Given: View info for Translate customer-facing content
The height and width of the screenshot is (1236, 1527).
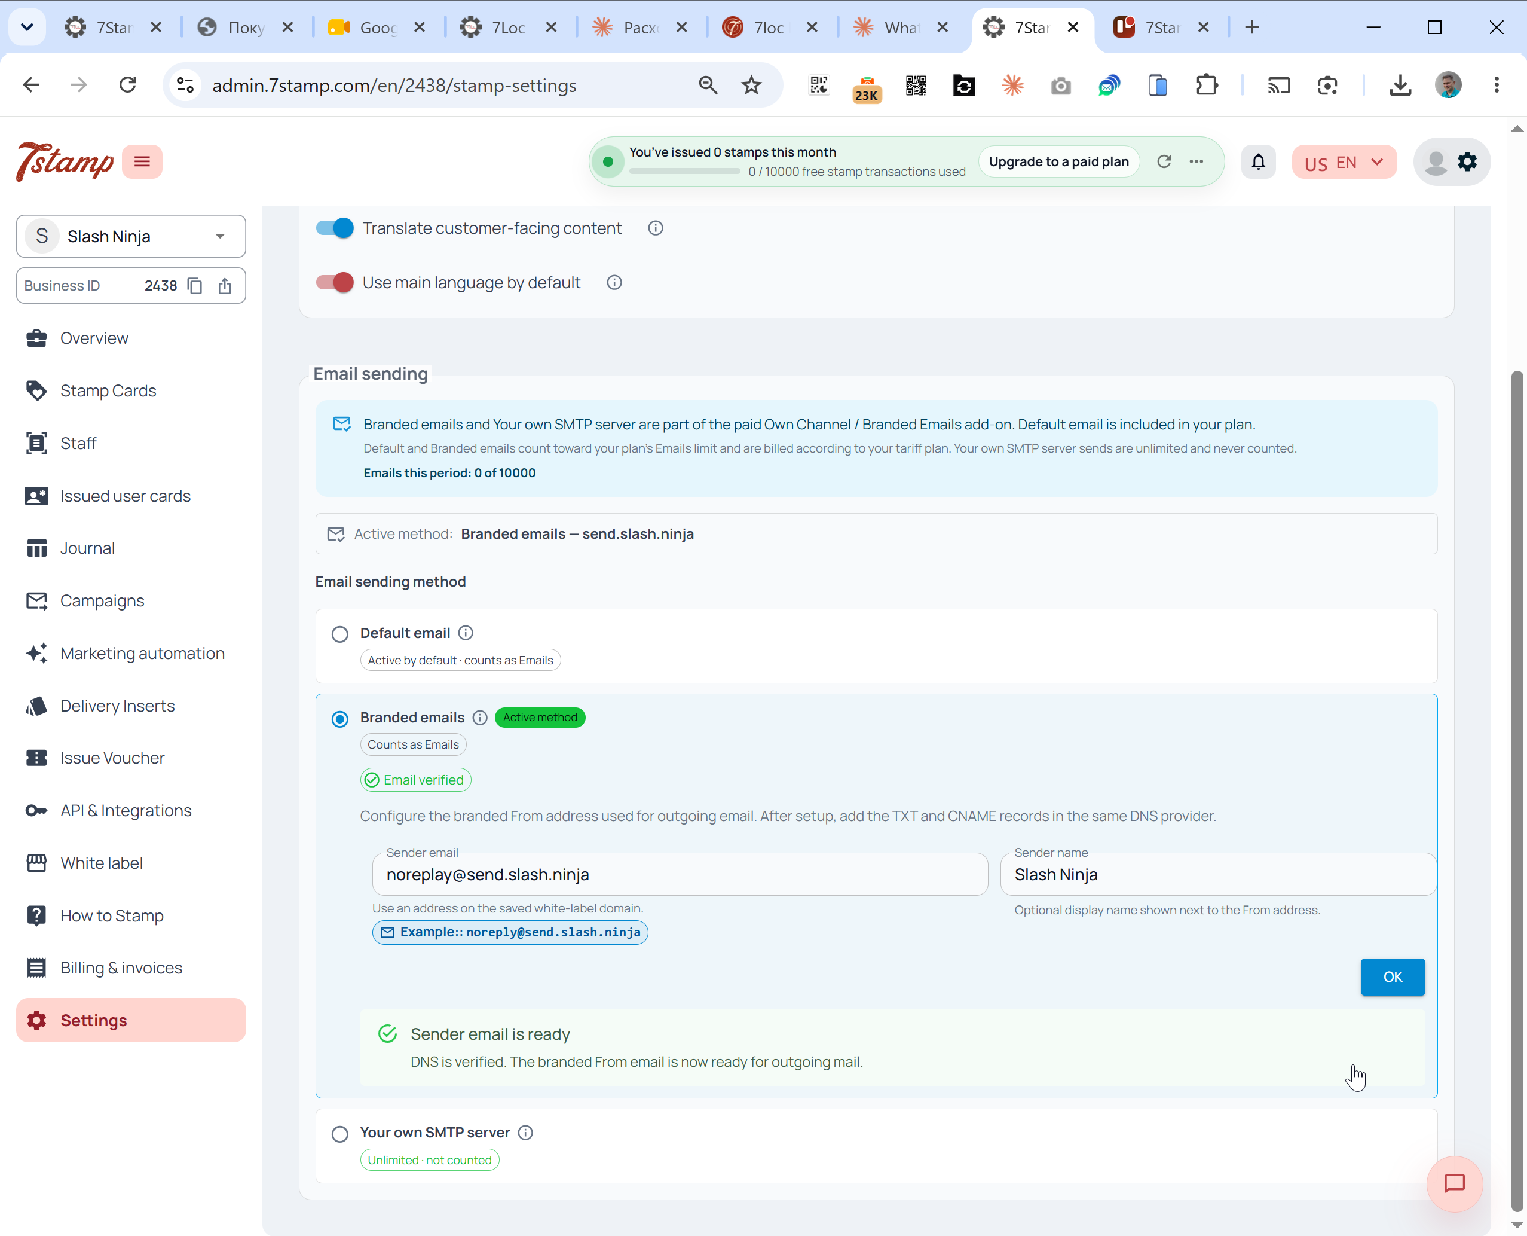Looking at the screenshot, I should coord(656,228).
